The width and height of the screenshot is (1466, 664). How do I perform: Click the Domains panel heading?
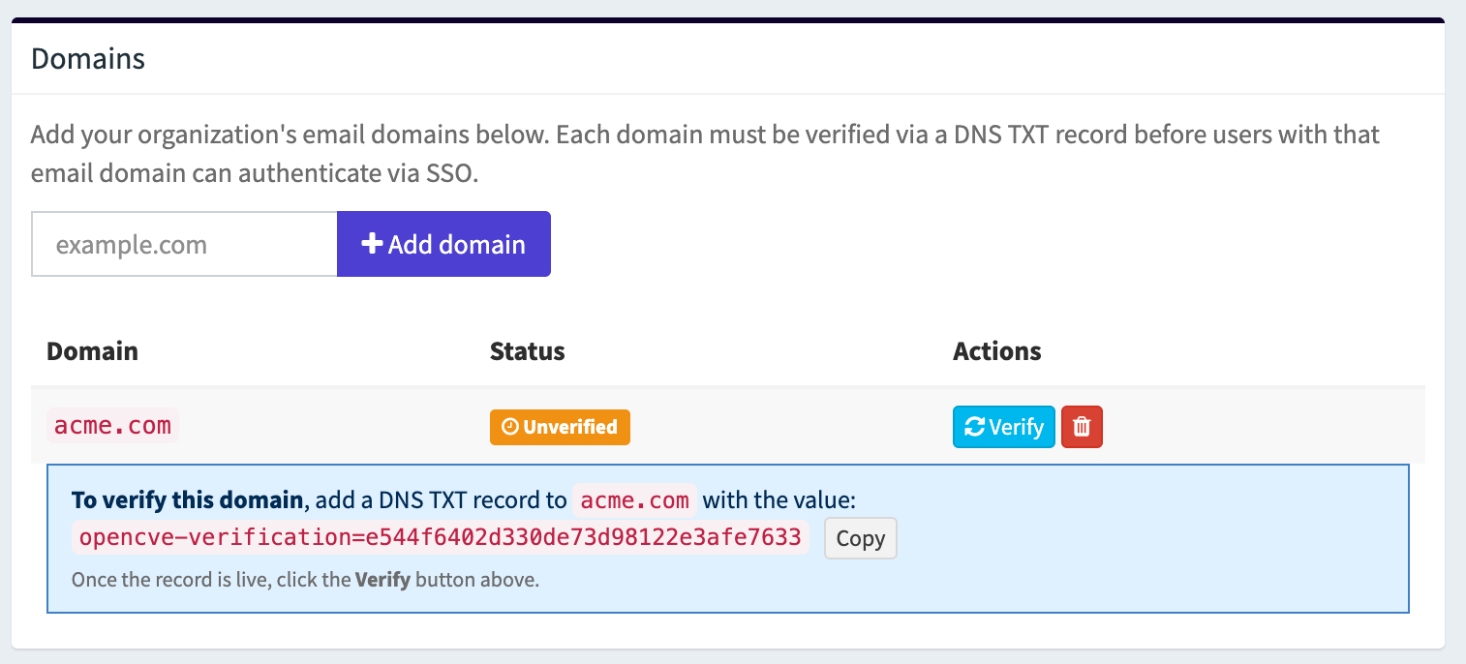click(x=88, y=59)
